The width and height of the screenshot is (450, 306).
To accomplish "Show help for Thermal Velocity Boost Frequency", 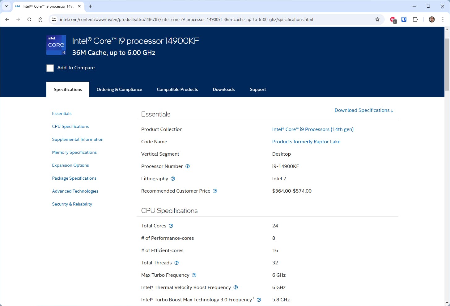I will [236, 288].
